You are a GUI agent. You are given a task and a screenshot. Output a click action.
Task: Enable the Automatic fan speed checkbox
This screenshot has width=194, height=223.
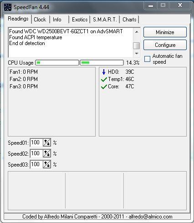147,59
